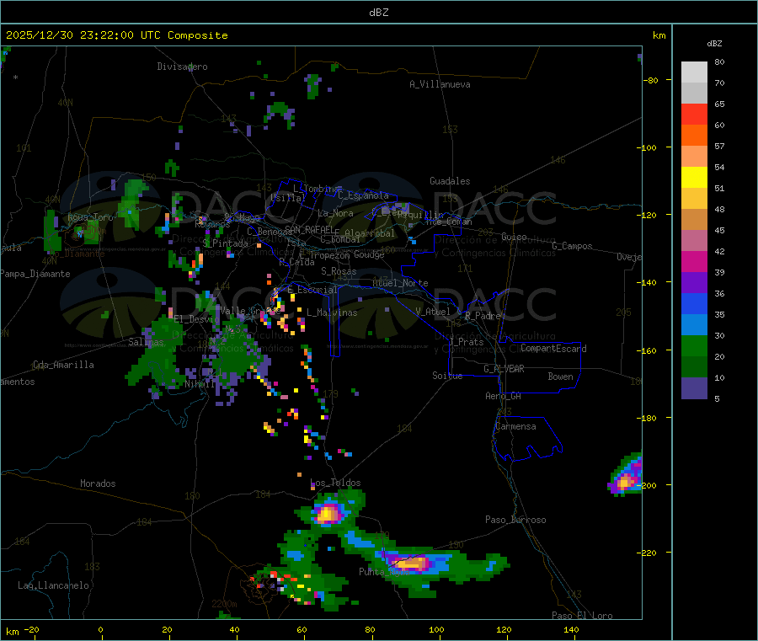Click the Aero_GA label

[x=504, y=396]
